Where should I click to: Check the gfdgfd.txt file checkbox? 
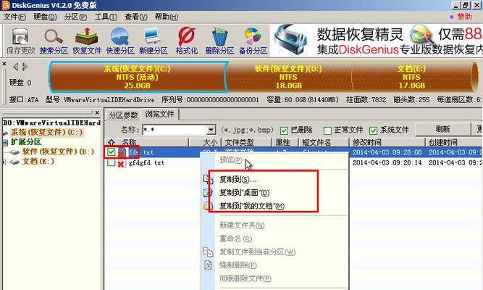point(112,162)
